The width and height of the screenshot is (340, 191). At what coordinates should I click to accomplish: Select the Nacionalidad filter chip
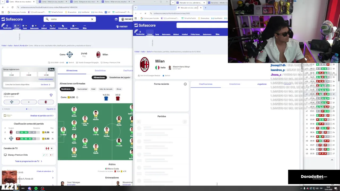click(x=82, y=89)
